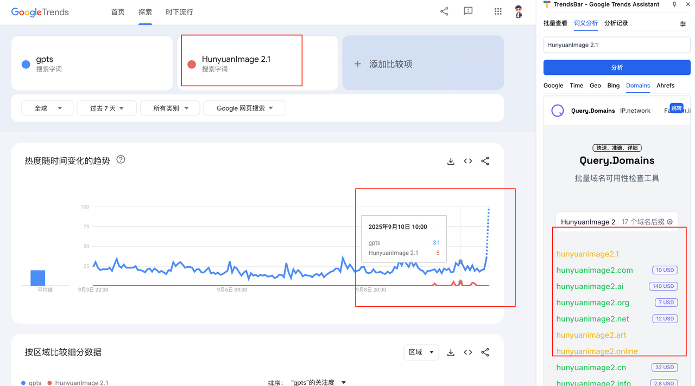Select the Google source tab
Image resolution: width=695 pixels, height=386 pixels.
553,86
